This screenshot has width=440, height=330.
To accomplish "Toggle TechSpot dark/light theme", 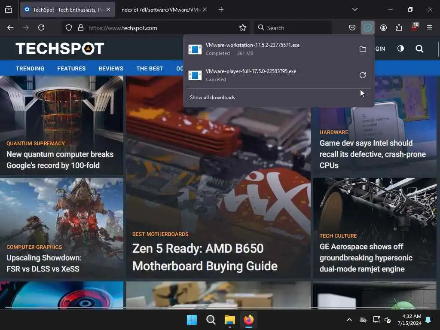I will (401, 49).
